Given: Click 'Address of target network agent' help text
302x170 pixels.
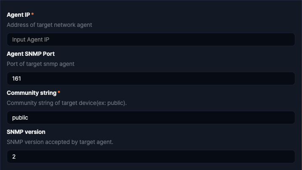Looking at the screenshot, I should click(x=49, y=25).
